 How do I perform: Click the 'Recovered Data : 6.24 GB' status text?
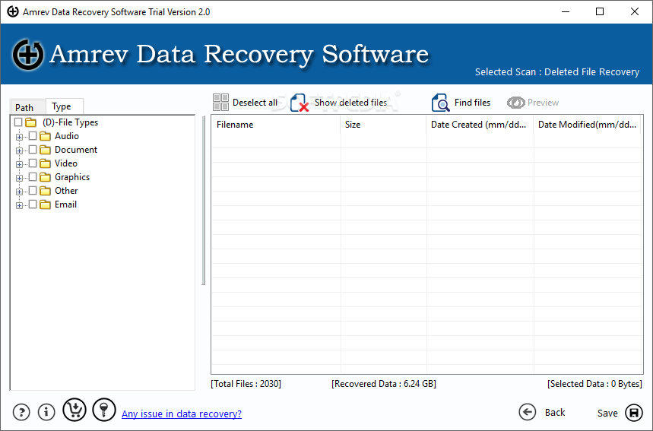tap(384, 384)
